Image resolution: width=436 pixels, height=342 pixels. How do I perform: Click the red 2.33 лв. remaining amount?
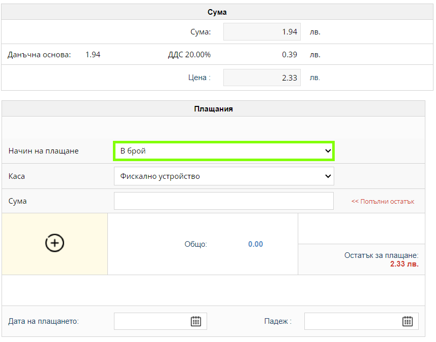click(x=404, y=264)
